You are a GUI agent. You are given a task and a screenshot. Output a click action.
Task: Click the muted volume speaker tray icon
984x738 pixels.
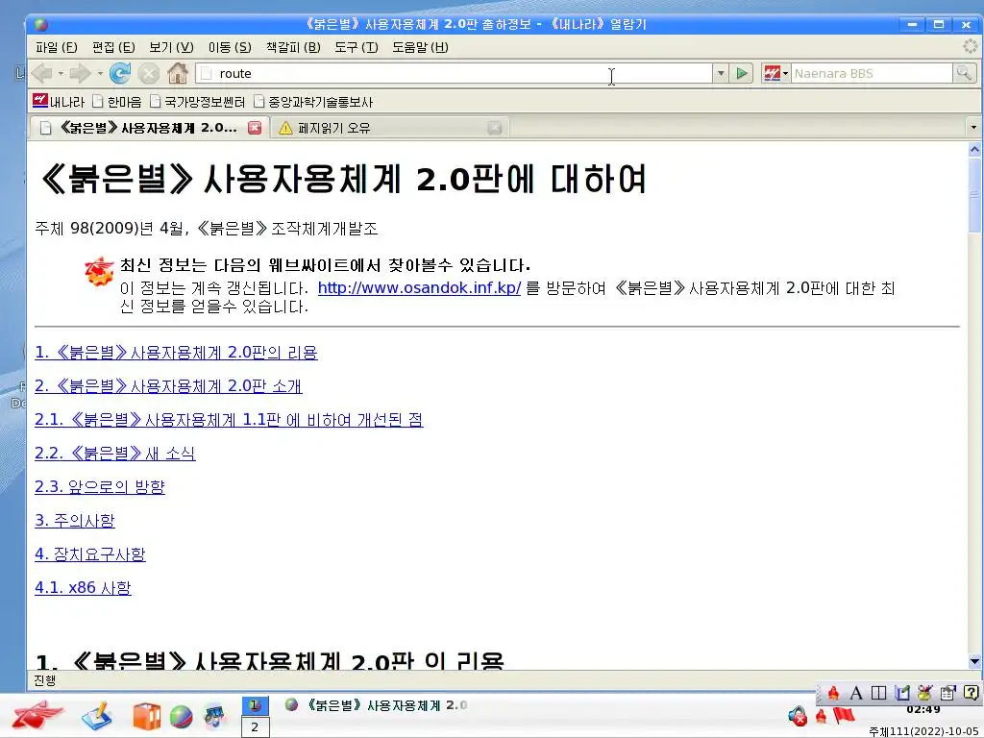point(797,715)
